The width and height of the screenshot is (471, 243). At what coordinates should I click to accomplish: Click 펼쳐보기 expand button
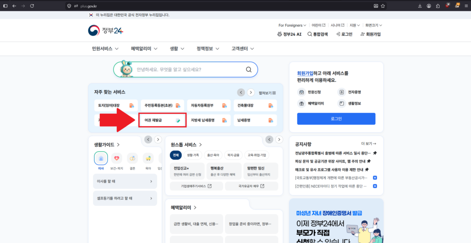click(x=267, y=93)
